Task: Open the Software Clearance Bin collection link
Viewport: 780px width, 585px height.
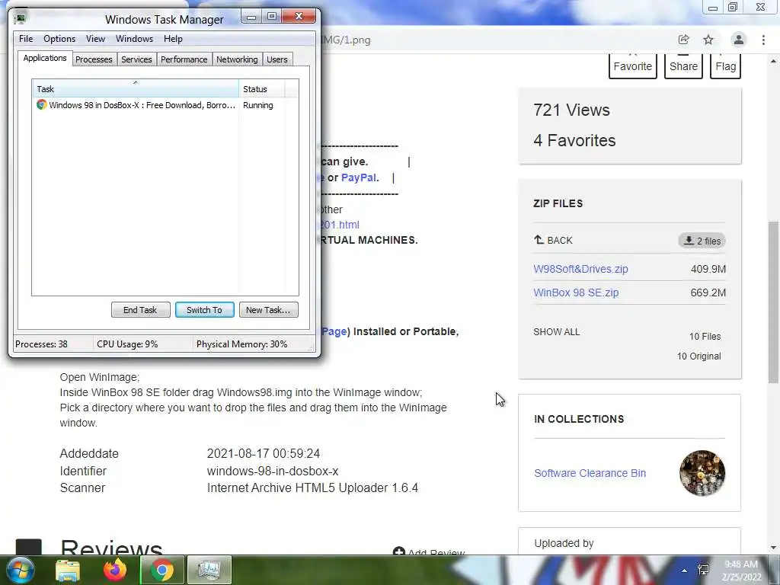Action: (590, 473)
